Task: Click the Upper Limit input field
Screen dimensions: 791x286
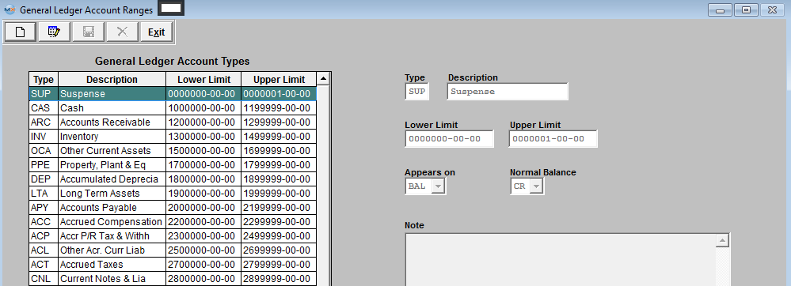Action: [553, 139]
